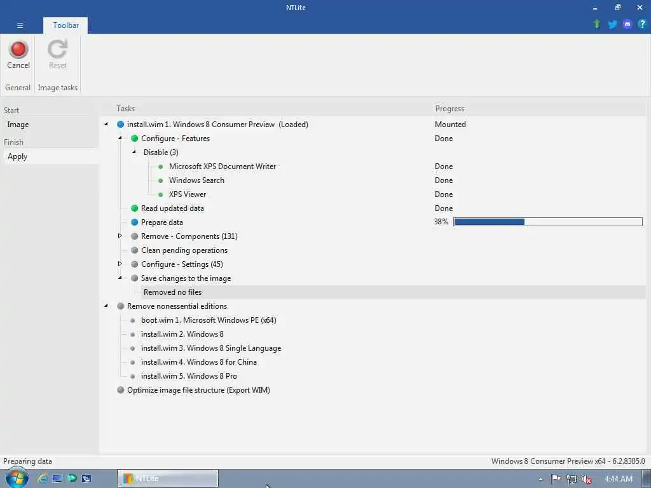651x488 pixels.
Task: Collapse the Configure - Features node
Action: coord(120,138)
